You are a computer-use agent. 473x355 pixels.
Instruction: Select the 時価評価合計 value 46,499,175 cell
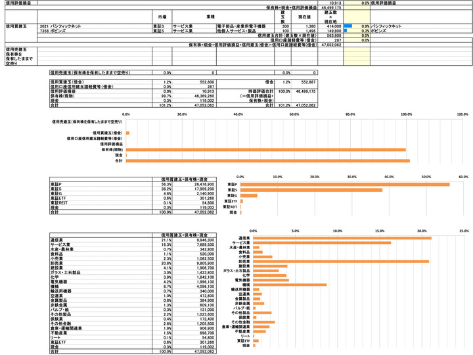click(304, 91)
